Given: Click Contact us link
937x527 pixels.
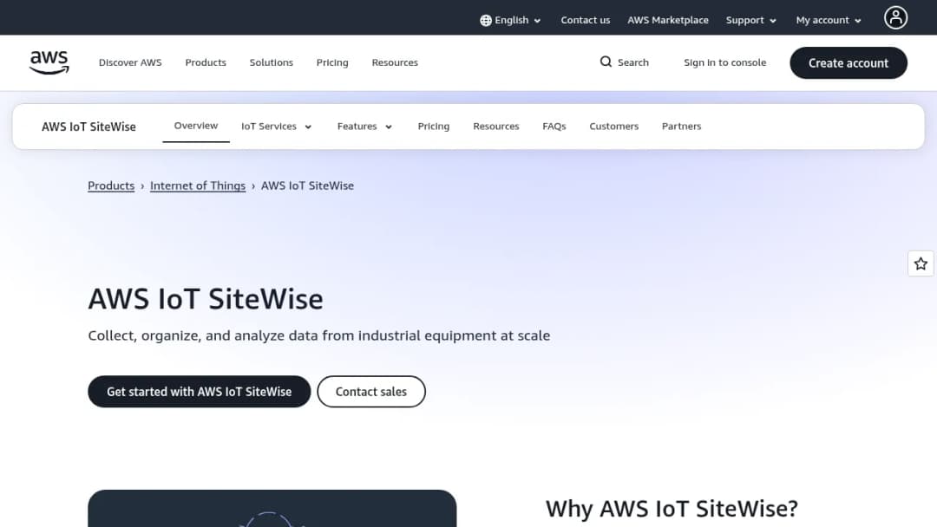Looking at the screenshot, I should point(585,20).
